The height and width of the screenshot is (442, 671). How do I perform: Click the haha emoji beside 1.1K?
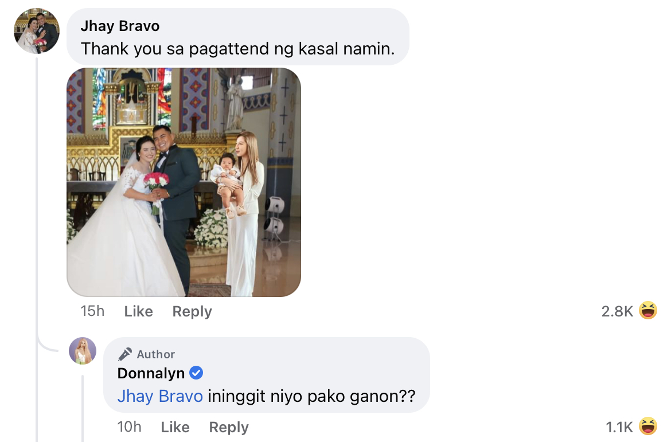pos(648,426)
